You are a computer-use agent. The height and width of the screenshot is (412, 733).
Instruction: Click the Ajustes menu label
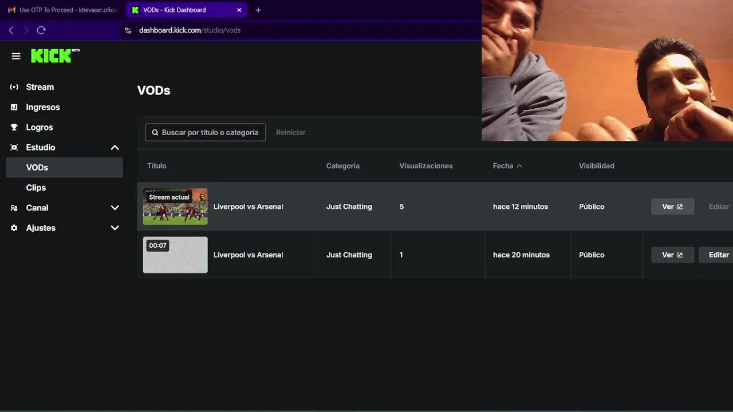pyautogui.click(x=41, y=228)
